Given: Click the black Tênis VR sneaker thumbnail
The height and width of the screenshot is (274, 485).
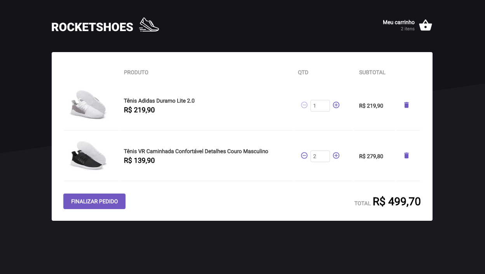Looking at the screenshot, I should 88,155.
